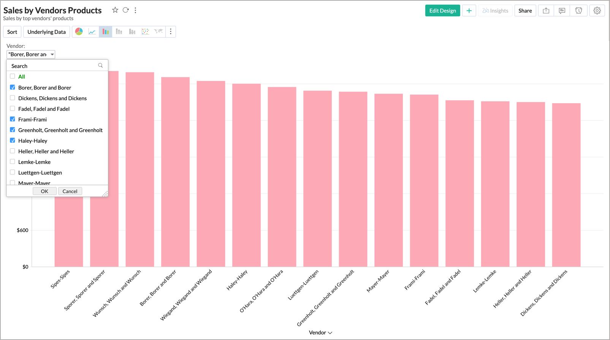Viewport: 610px width, 340px height.
Task: Open the Sort menu
Action: [x=12, y=32]
